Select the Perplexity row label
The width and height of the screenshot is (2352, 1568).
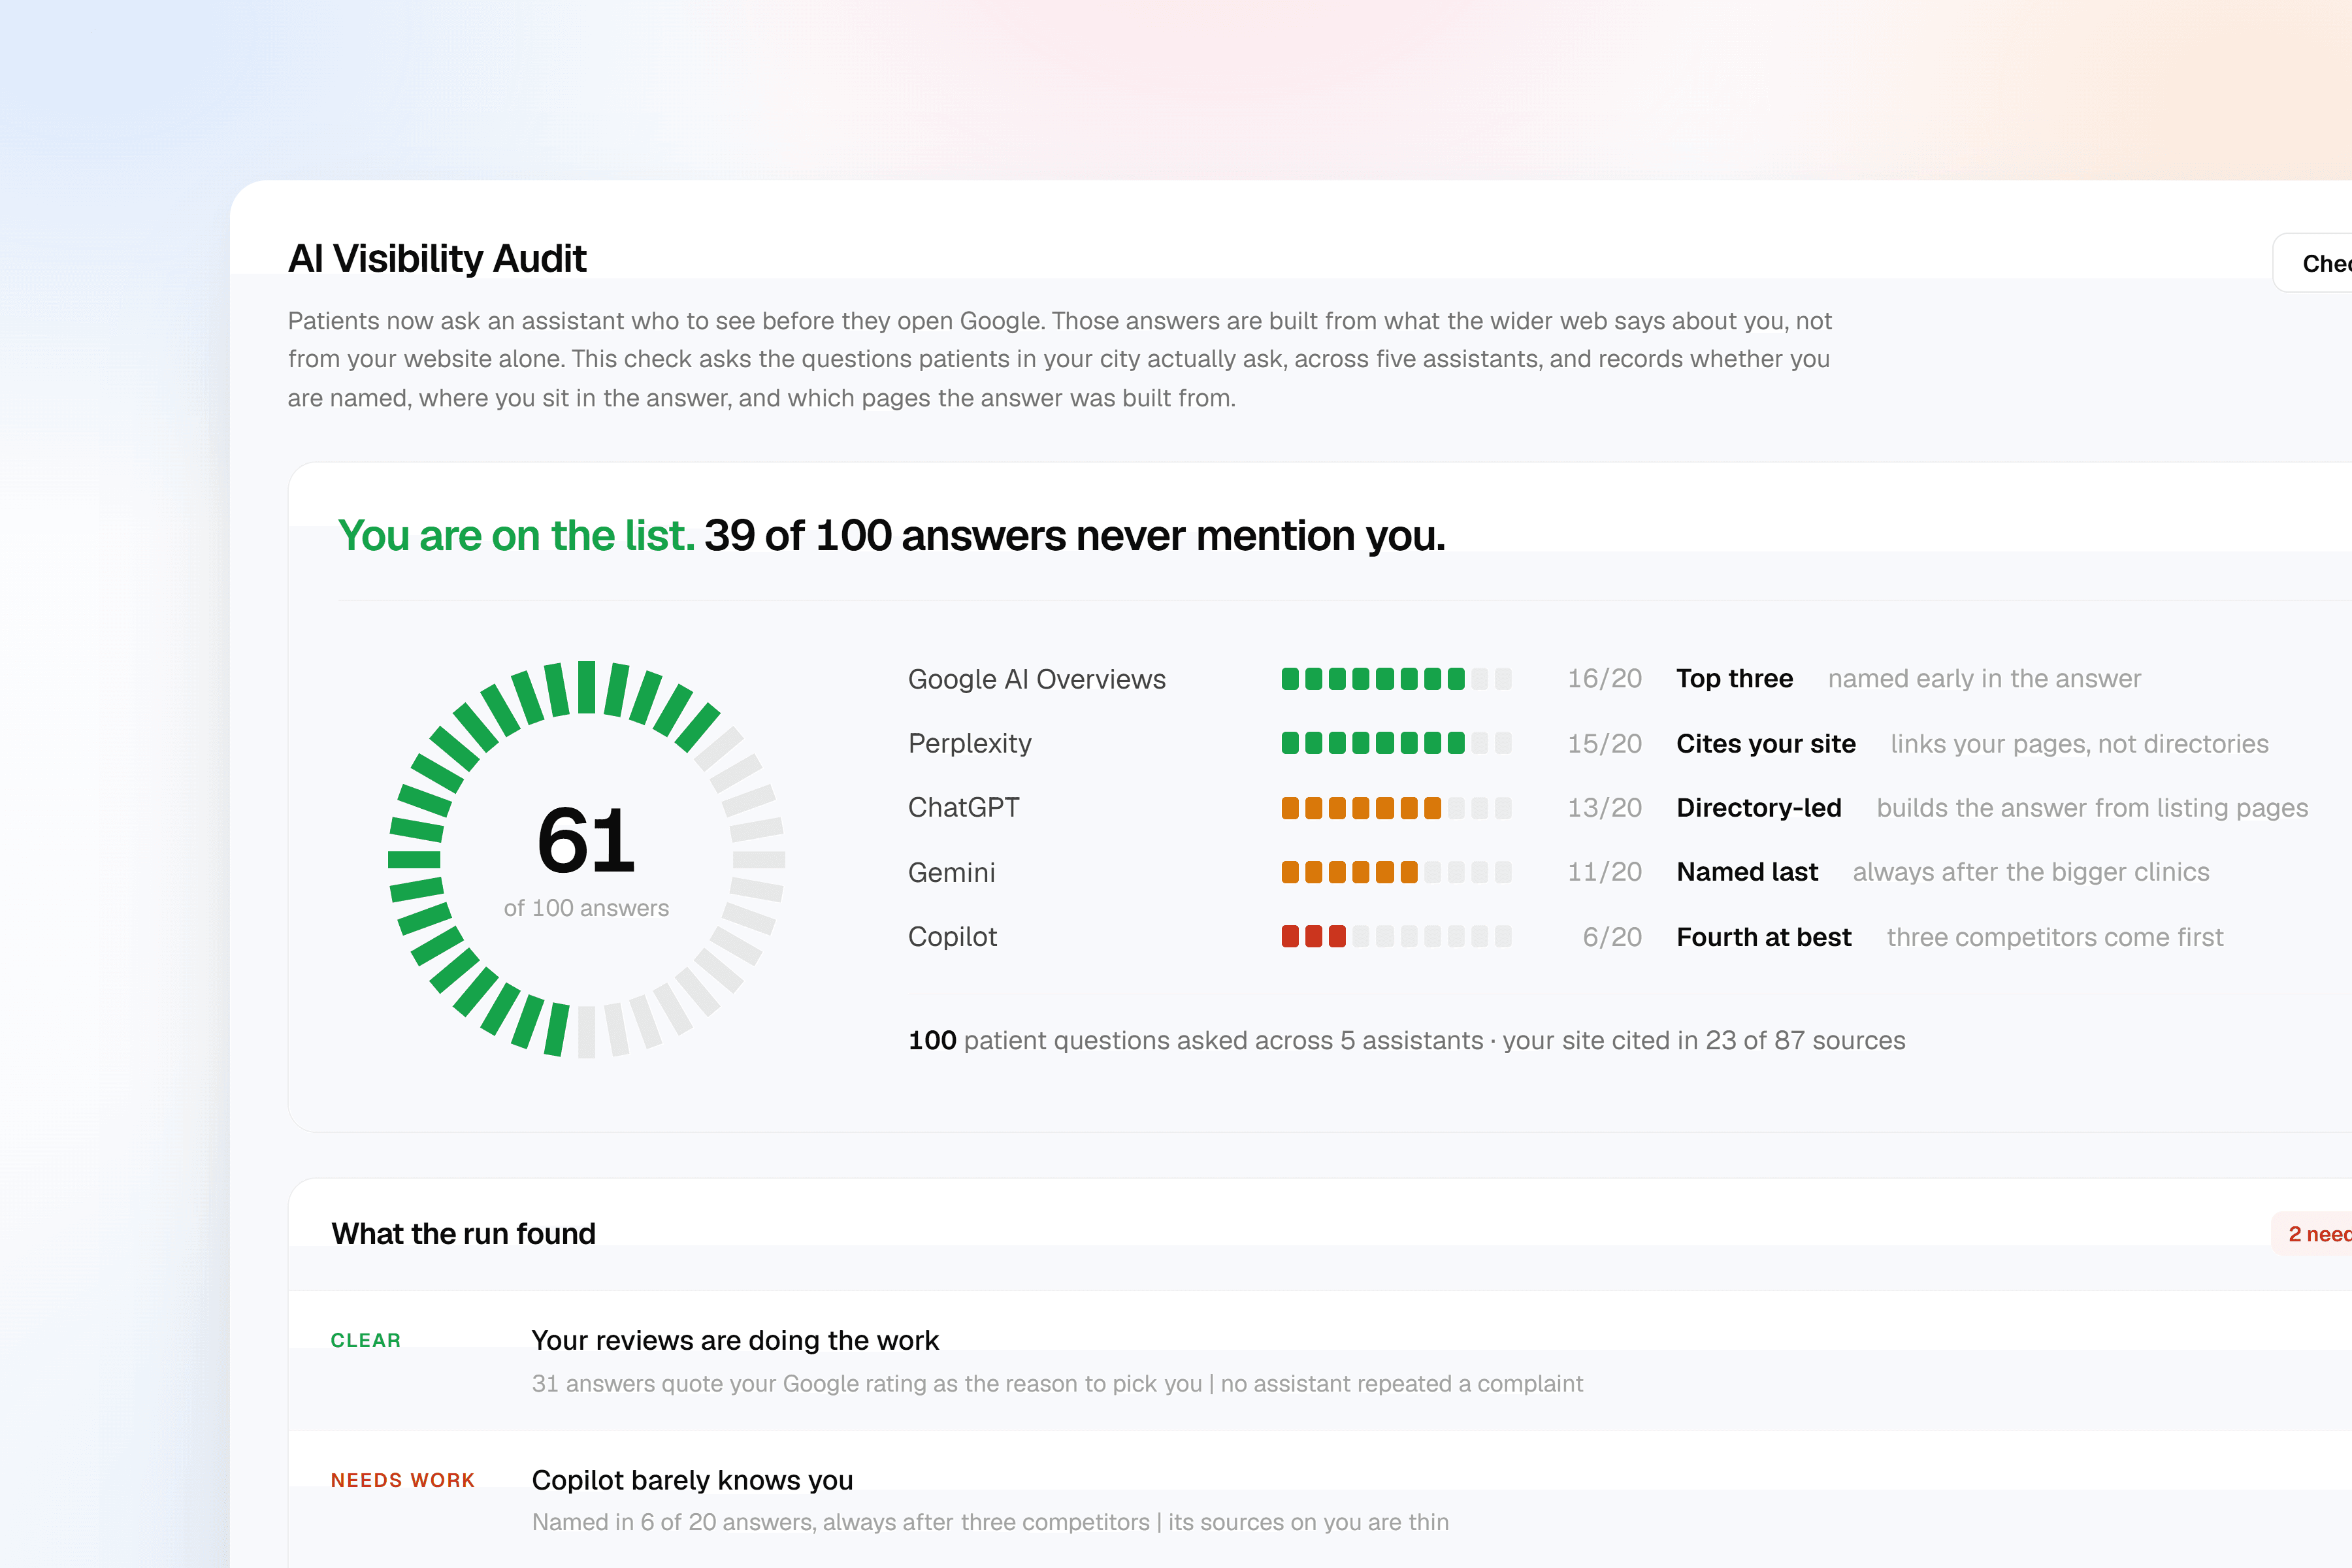click(x=969, y=743)
